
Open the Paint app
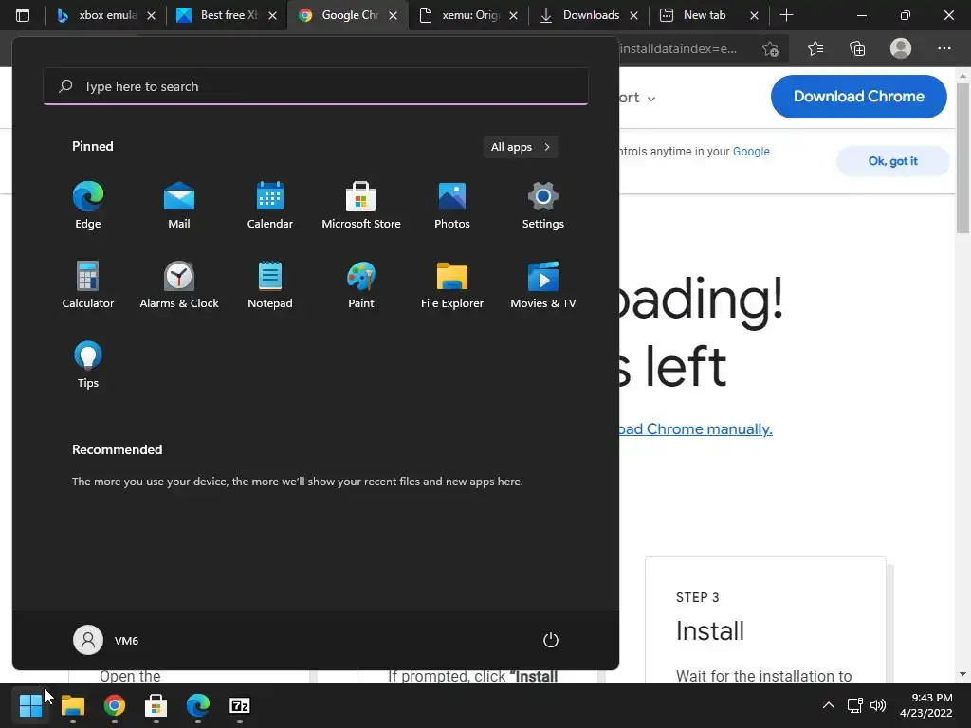tap(361, 285)
